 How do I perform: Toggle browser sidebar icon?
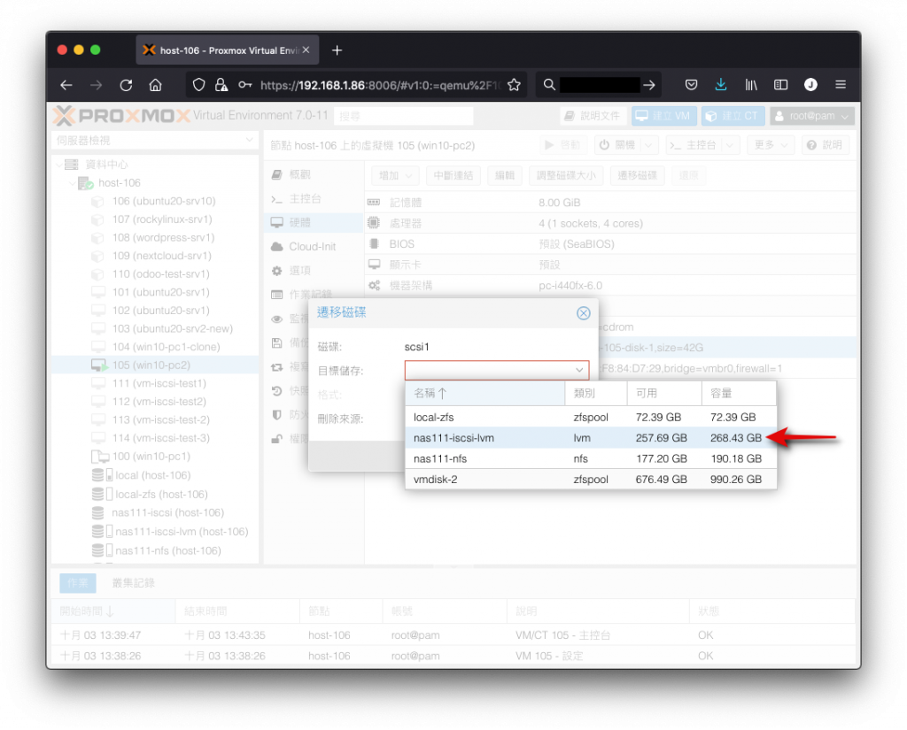780,85
